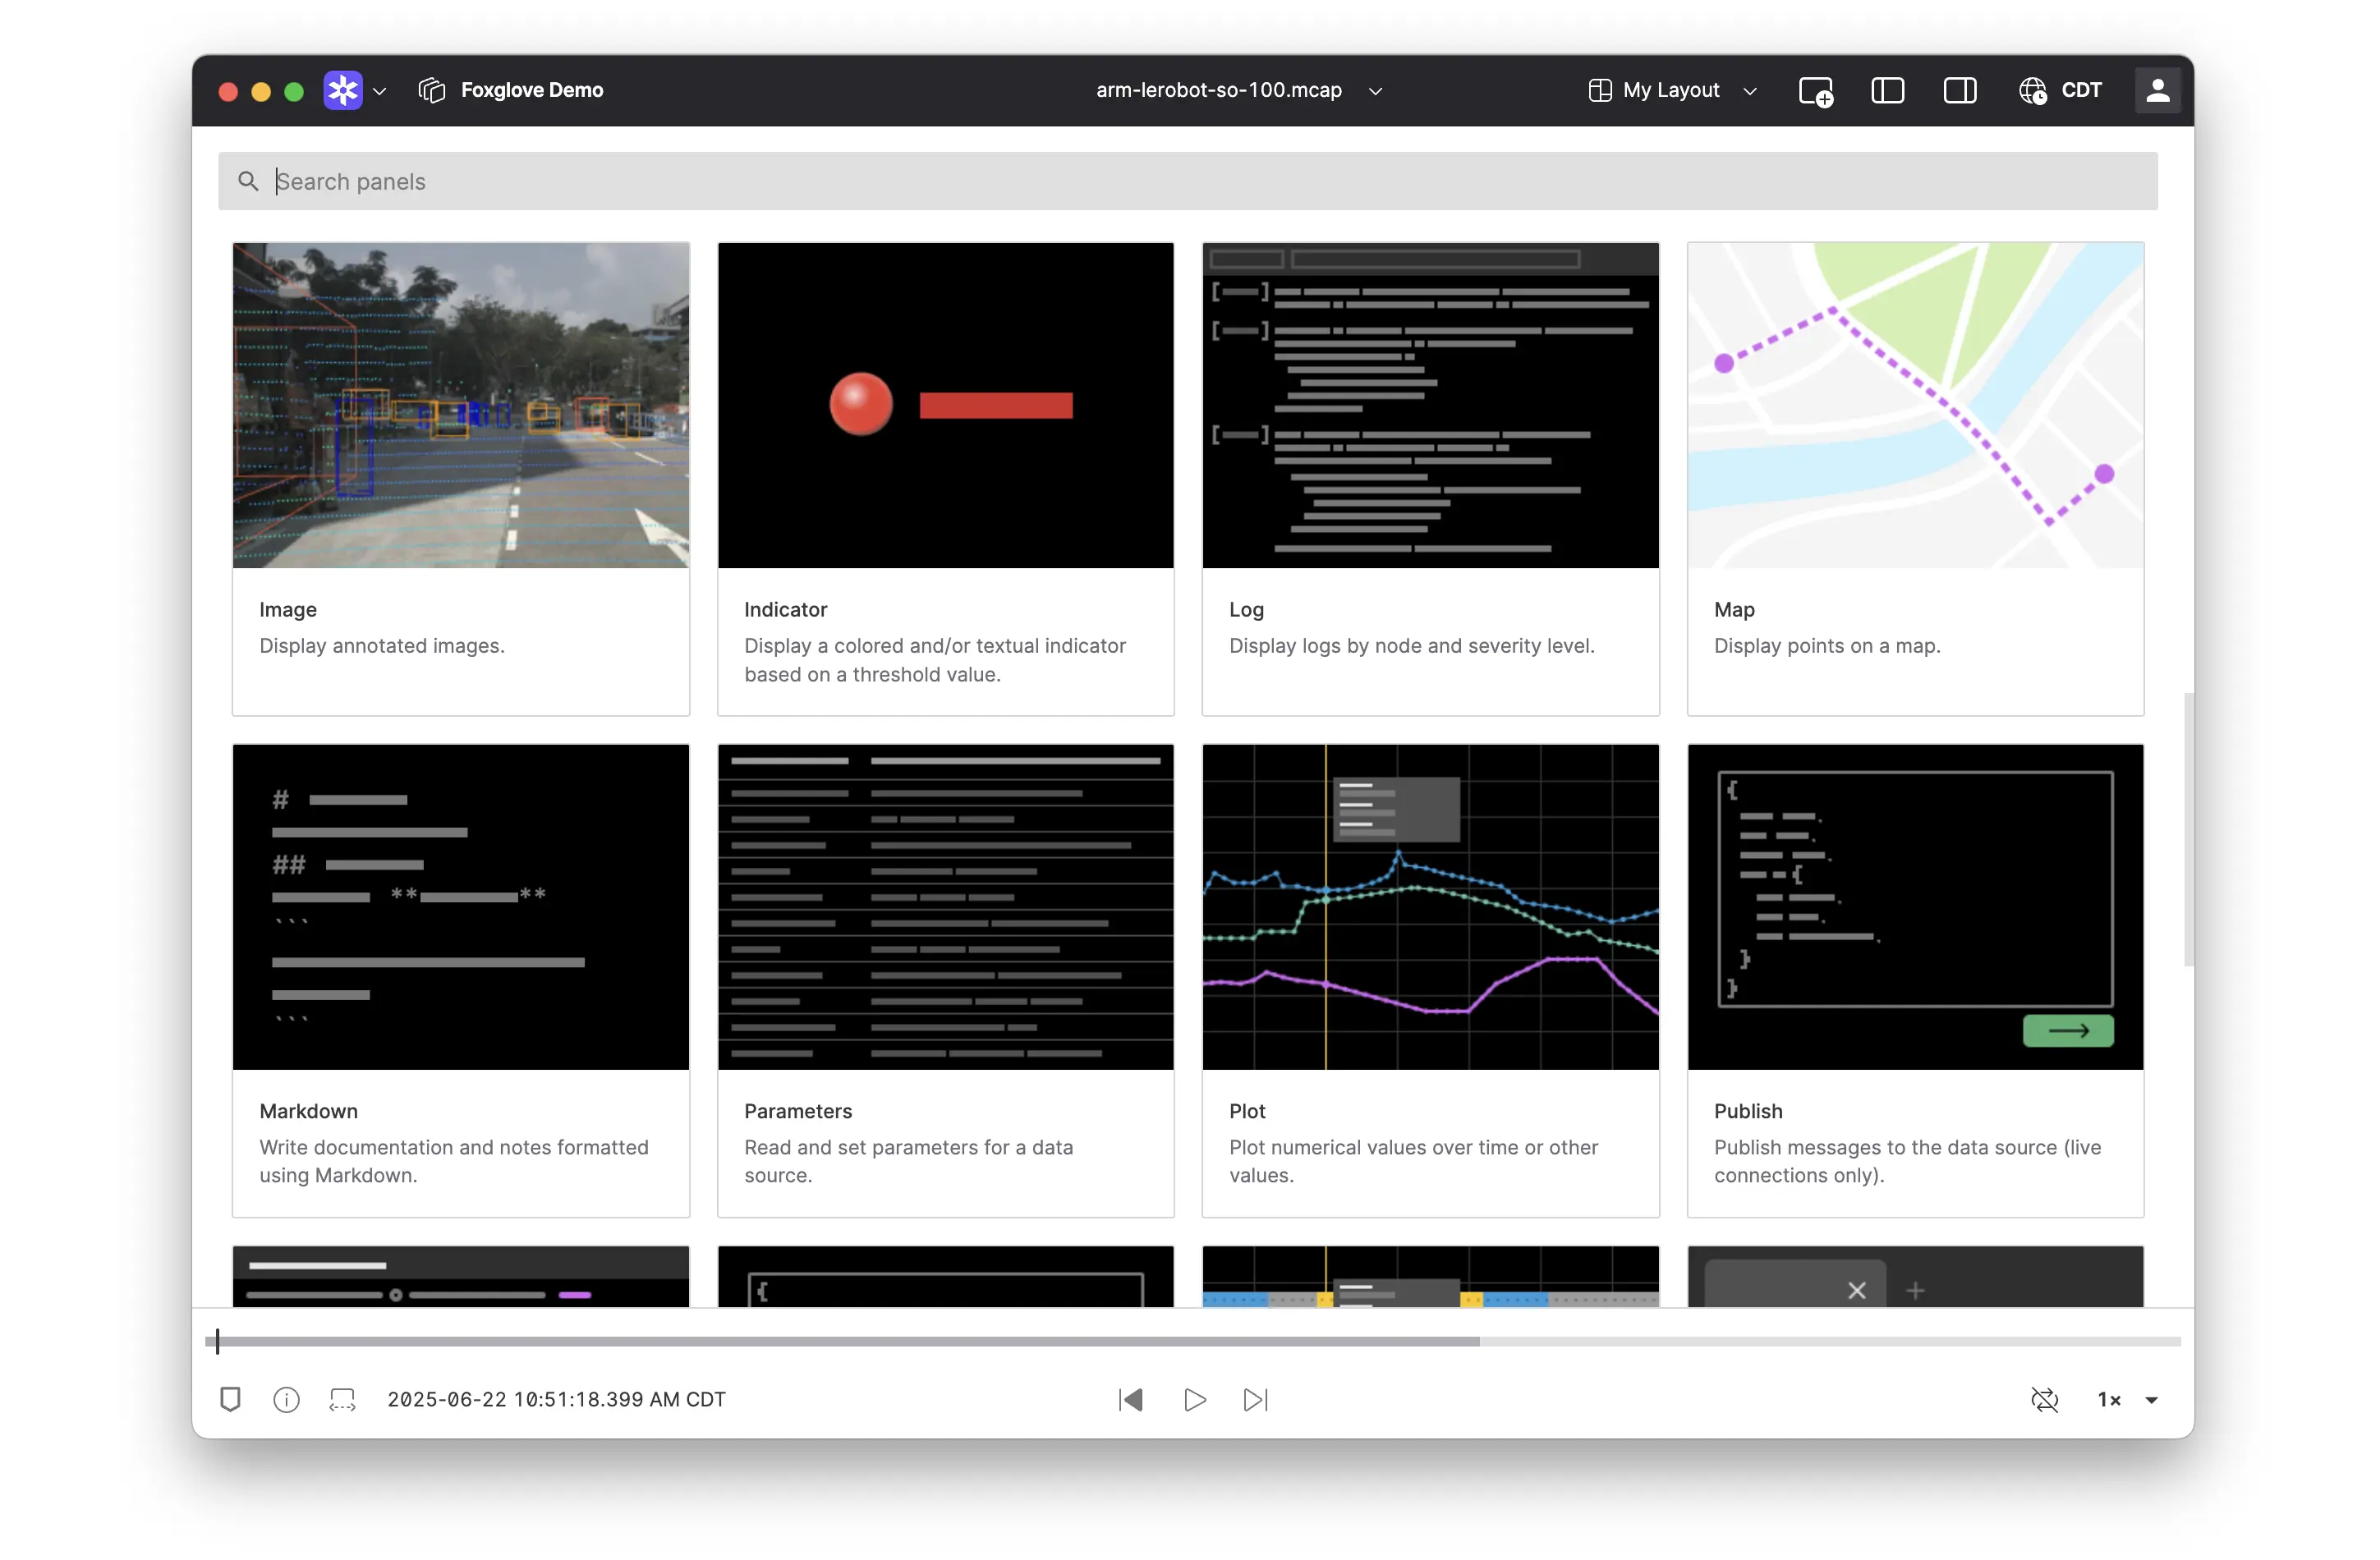Click the Add panel icon in top bar

click(1815, 91)
